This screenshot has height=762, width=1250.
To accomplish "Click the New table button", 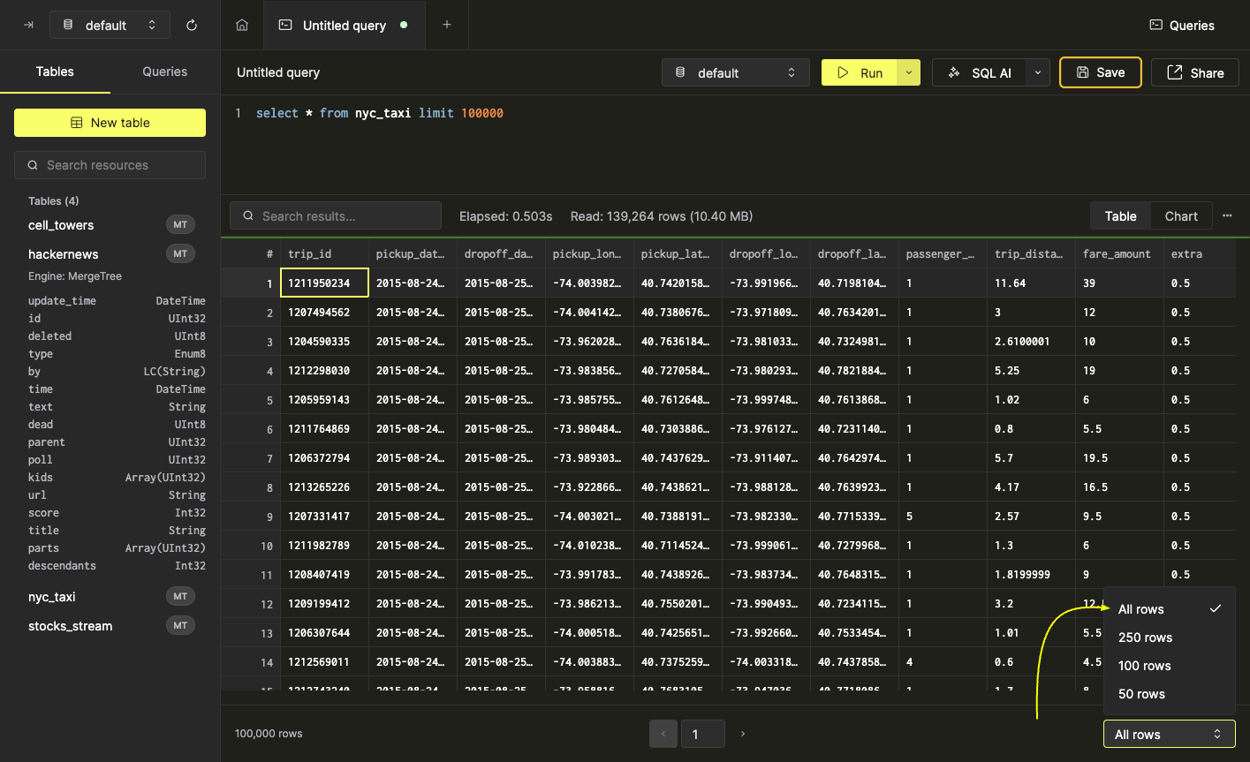I will point(110,123).
